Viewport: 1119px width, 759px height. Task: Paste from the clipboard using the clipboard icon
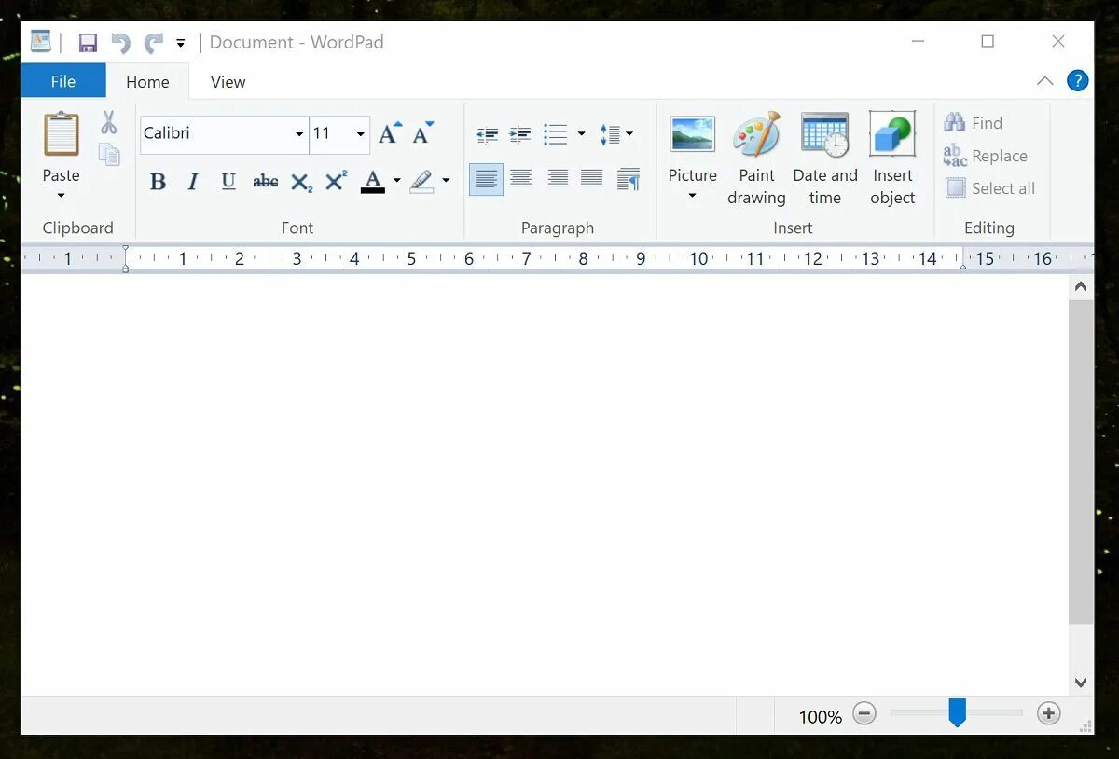(x=62, y=134)
